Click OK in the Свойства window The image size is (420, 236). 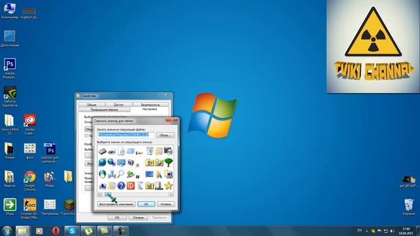pos(117,218)
